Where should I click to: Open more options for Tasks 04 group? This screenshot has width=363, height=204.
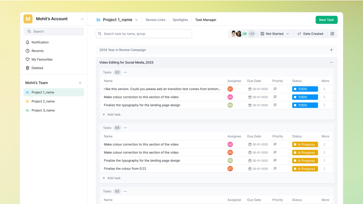125,128
